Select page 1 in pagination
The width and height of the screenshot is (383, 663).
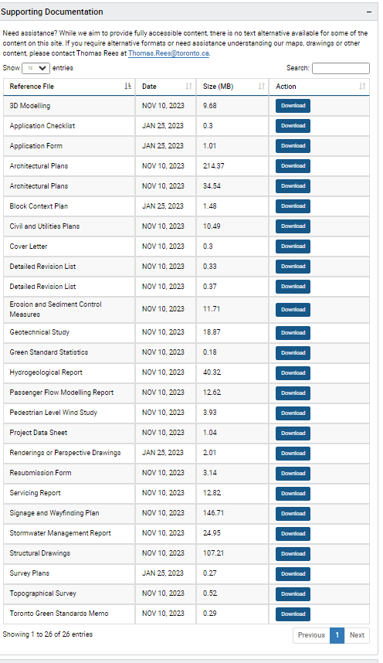(337, 635)
